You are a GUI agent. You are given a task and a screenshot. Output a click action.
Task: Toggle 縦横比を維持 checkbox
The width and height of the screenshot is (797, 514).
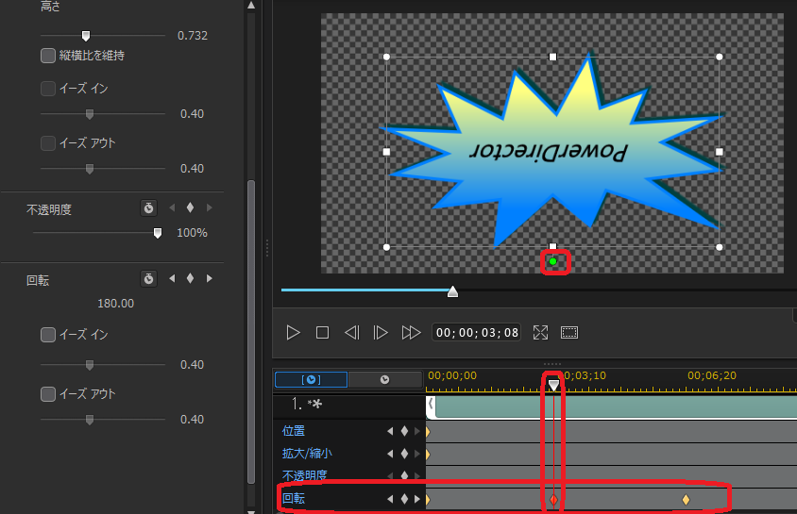click(48, 56)
